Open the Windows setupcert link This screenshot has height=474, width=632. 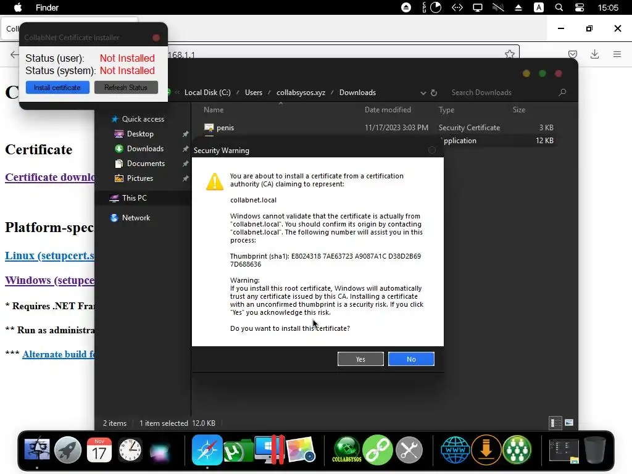click(49, 280)
